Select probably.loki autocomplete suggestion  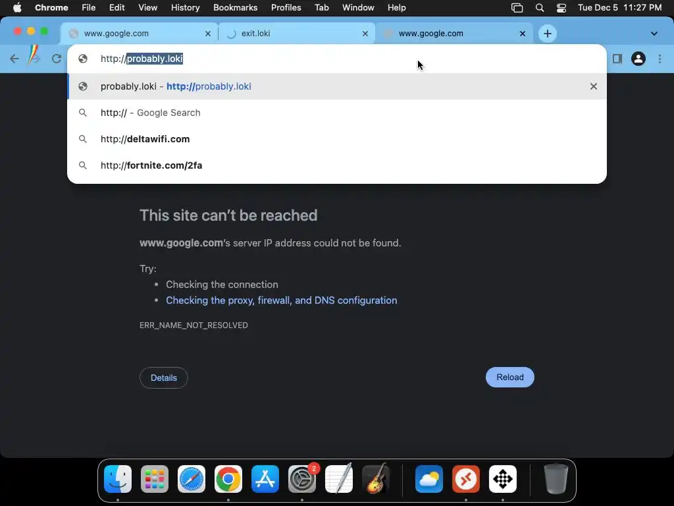[x=337, y=86]
